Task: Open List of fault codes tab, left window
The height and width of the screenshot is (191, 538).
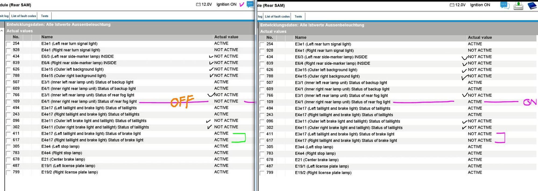Action: [24, 16]
